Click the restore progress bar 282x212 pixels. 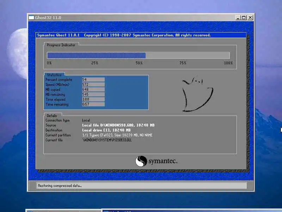[138, 55]
